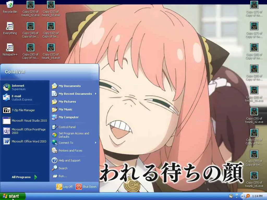Open My Pictures from Start menu
The height and width of the screenshot is (200, 267).
pos(74,102)
